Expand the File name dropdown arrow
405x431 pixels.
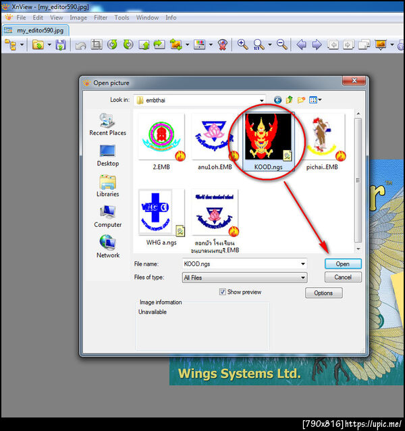(x=303, y=264)
